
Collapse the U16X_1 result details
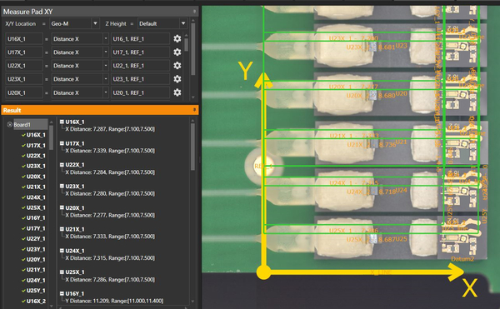[62, 122]
